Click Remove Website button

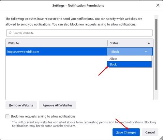21,105
